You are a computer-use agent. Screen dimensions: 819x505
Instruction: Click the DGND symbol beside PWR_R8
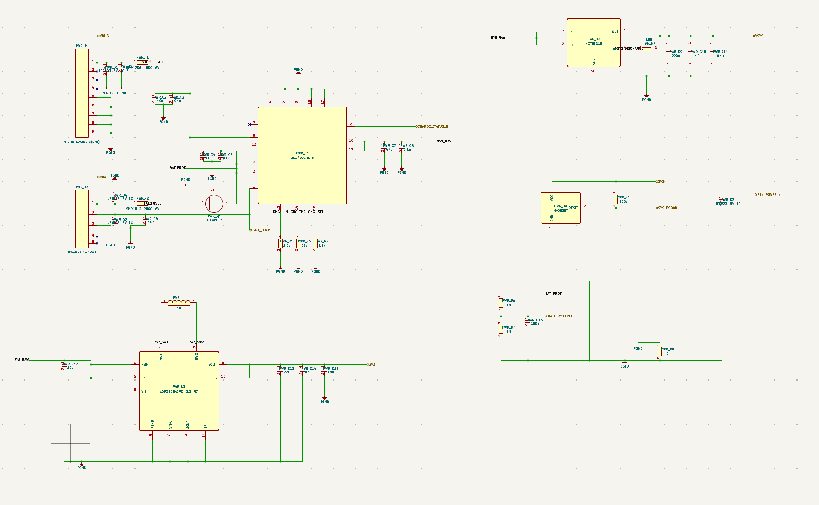(625, 364)
